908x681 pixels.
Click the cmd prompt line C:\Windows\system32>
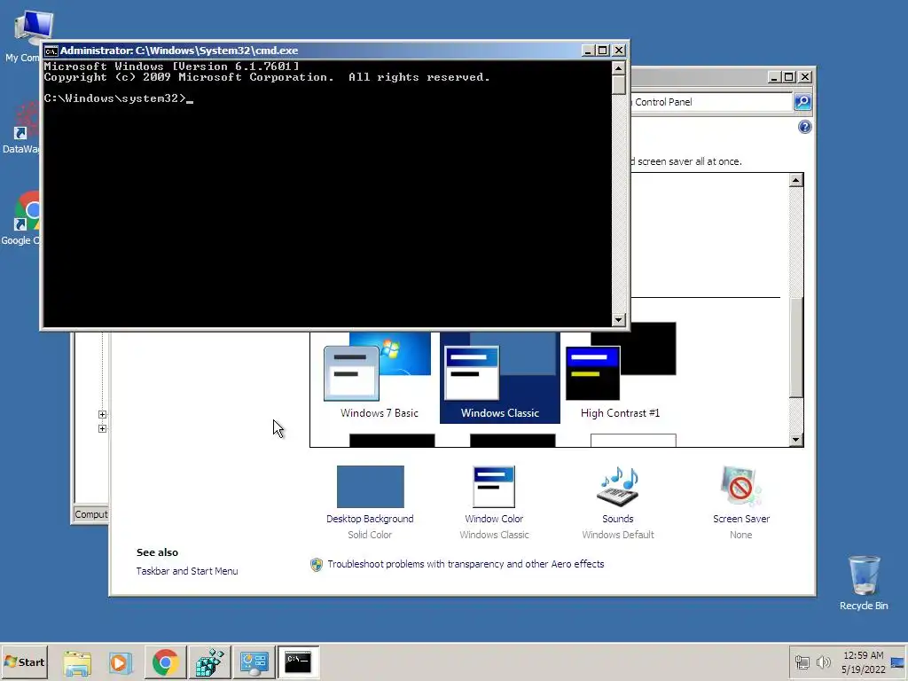(116, 98)
